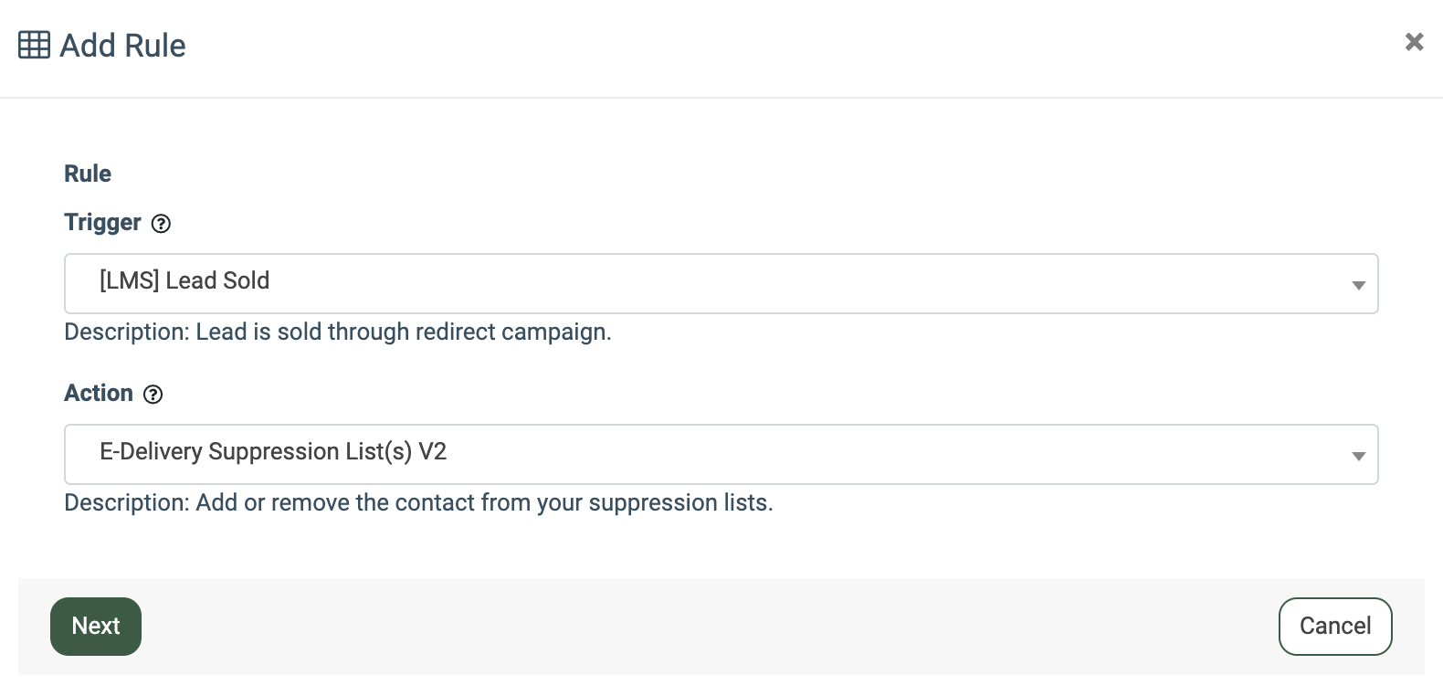Close the Add Rule dialog with the X
Screen dimensions: 1443x696
point(1414,42)
